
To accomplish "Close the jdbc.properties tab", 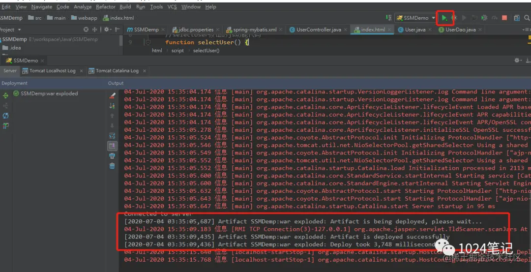I will pos(218,30).
